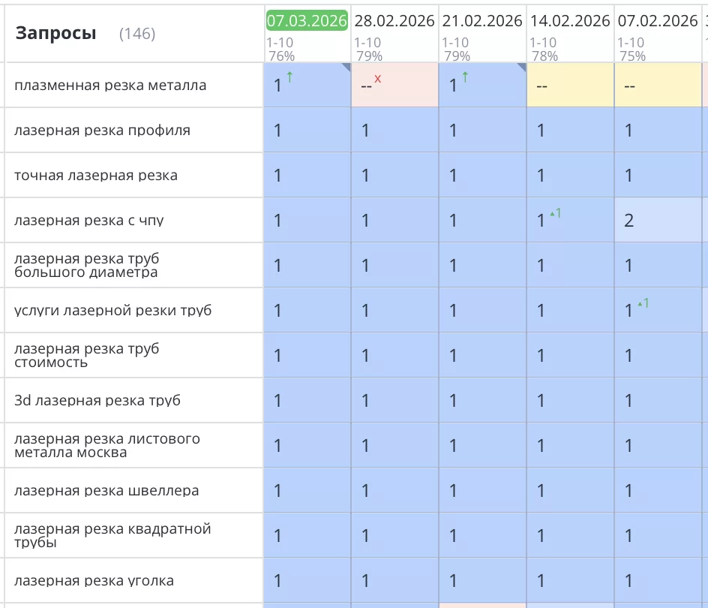This screenshot has height=608, width=708.
Task: Select the 28.02.2026 date column header
Action: tap(394, 21)
